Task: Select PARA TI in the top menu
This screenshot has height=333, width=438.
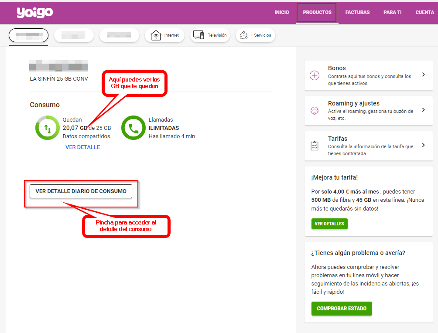Action: 392,12
